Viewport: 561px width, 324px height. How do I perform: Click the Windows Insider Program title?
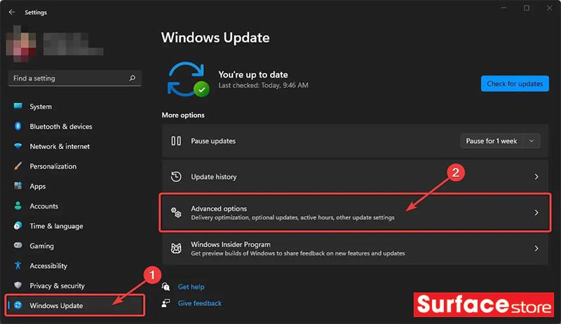point(231,244)
